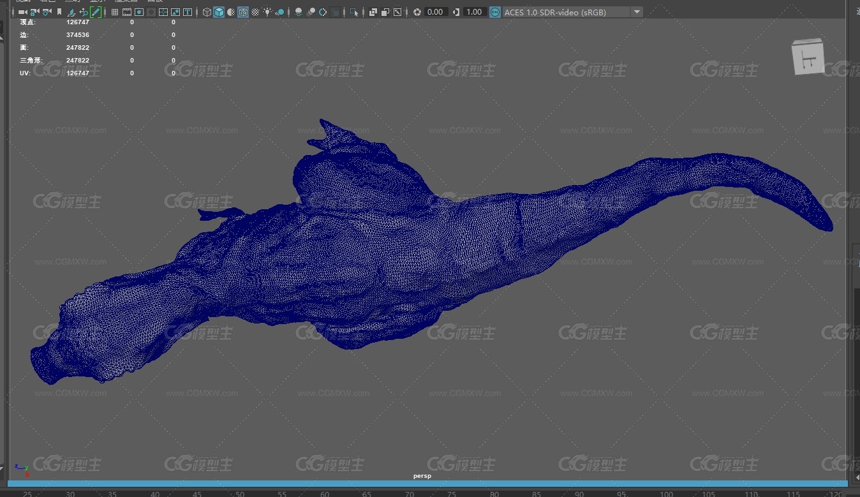860x497 pixels.
Task: Click the green Grease Pencil icon
Action: (96, 12)
